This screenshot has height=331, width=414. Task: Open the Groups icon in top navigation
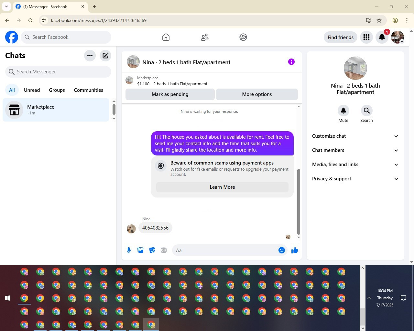[243, 37]
